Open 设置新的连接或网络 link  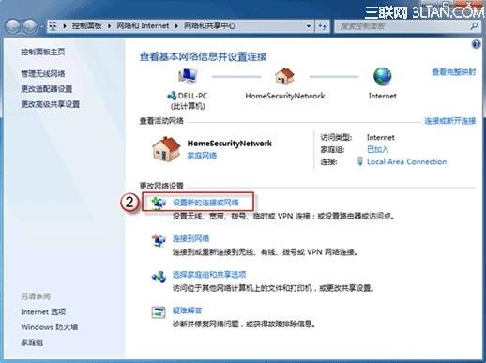[205, 203]
